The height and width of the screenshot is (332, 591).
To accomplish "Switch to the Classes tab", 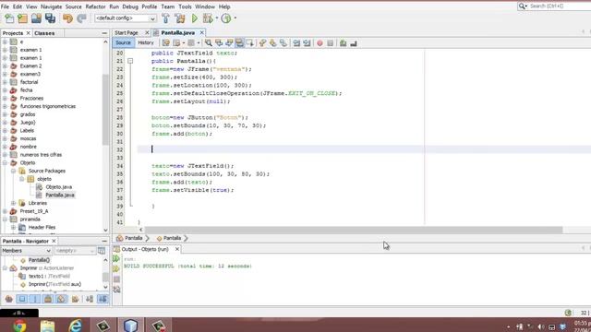I will pos(44,33).
